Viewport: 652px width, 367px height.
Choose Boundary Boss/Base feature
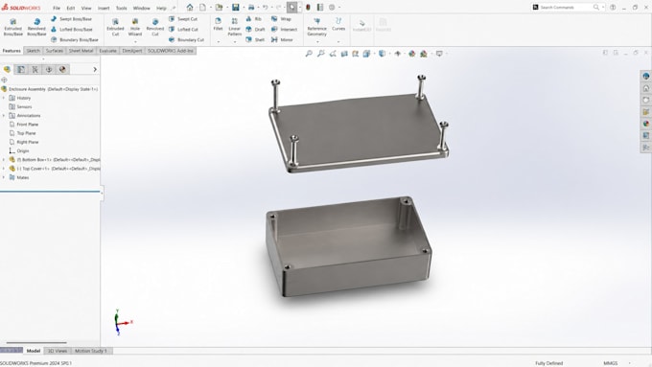click(75, 39)
